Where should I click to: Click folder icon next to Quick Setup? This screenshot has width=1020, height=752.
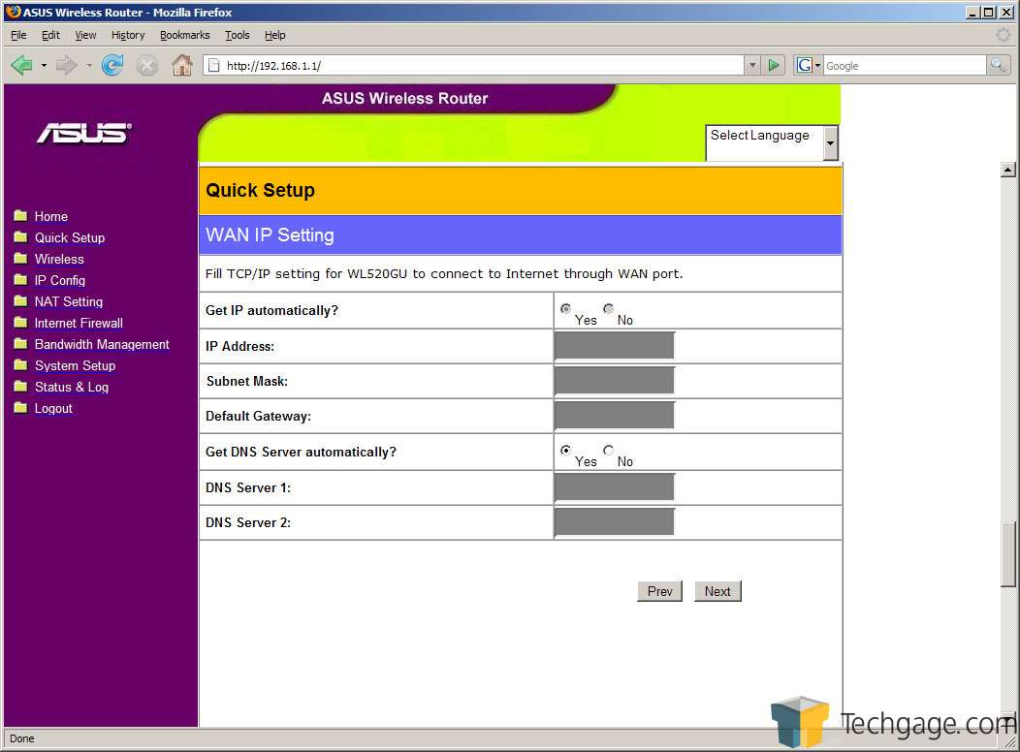(x=20, y=236)
